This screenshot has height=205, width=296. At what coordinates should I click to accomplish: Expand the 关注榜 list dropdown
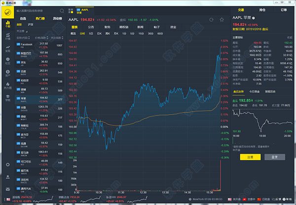(x=23, y=30)
